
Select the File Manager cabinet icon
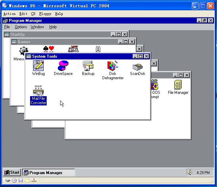click(178, 85)
